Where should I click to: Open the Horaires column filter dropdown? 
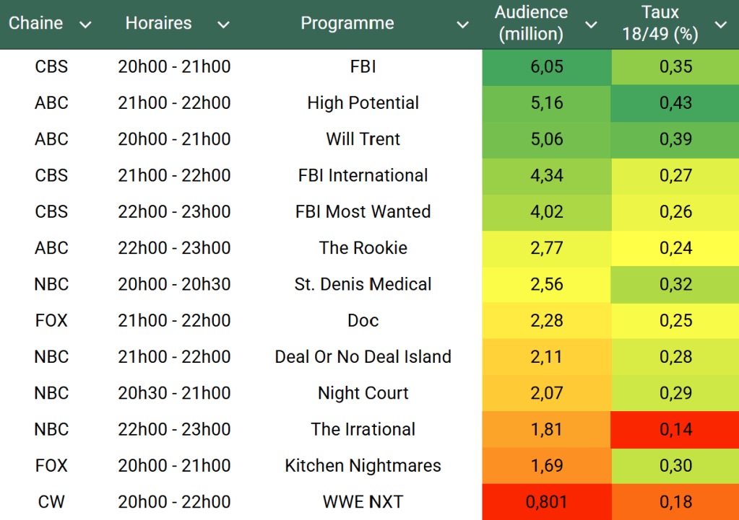pyautogui.click(x=223, y=25)
